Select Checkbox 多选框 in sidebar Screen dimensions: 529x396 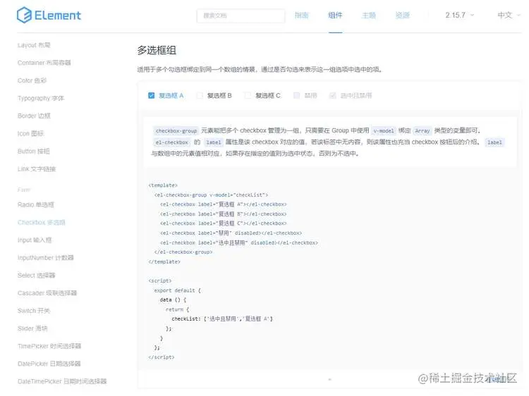pos(41,223)
